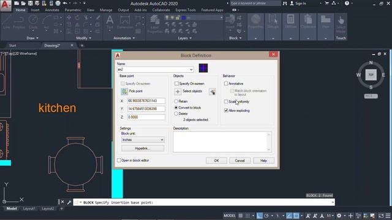Enable Open in block editor checkbox
This screenshot has height=220, width=392.
(x=119, y=160)
